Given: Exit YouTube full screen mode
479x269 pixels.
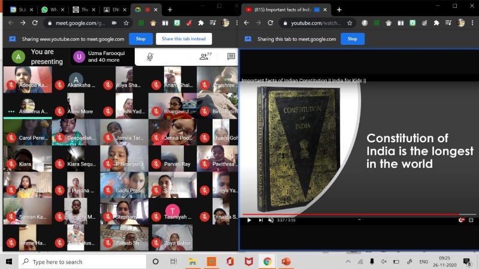Looking at the screenshot, I should (x=471, y=220).
